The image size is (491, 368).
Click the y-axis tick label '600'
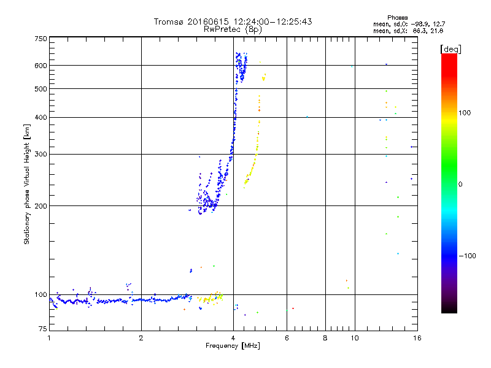tap(41, 66)
